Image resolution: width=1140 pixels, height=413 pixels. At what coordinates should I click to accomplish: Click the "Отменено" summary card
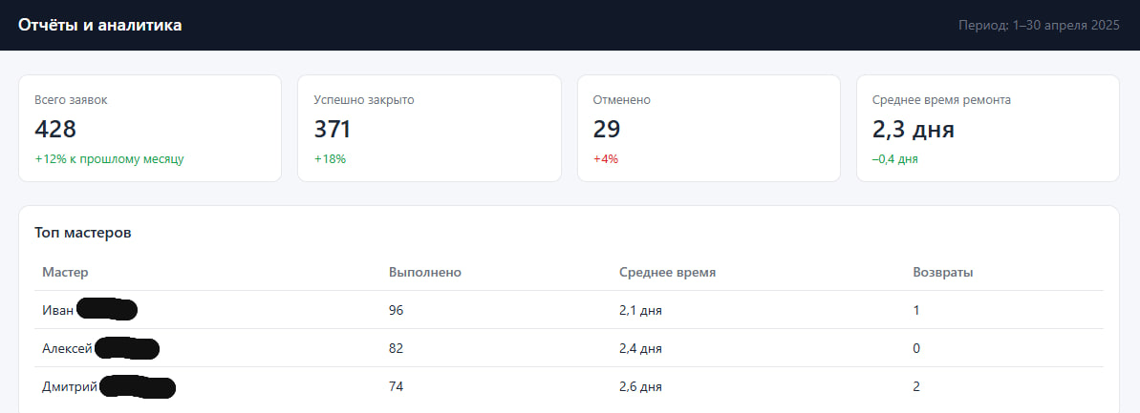point(708,128)
